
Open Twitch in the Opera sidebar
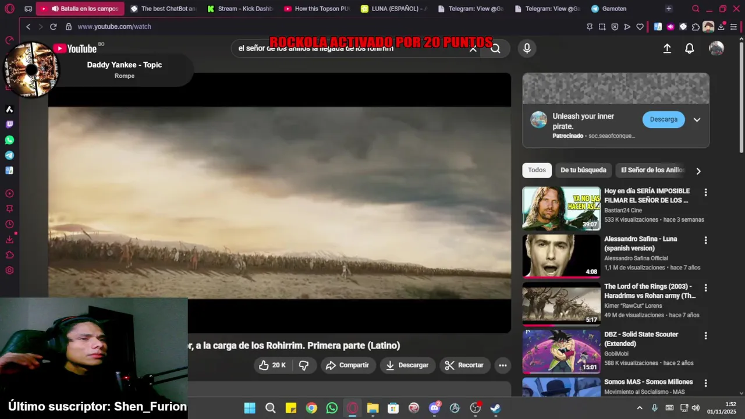9,125
